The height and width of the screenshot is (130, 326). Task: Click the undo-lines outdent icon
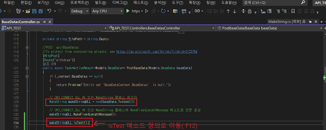pyautogui.click(x=284, y=11)
